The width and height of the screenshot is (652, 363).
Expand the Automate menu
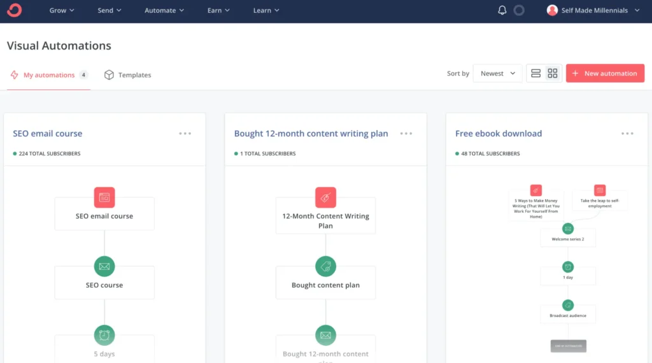(x=164, y=10)
